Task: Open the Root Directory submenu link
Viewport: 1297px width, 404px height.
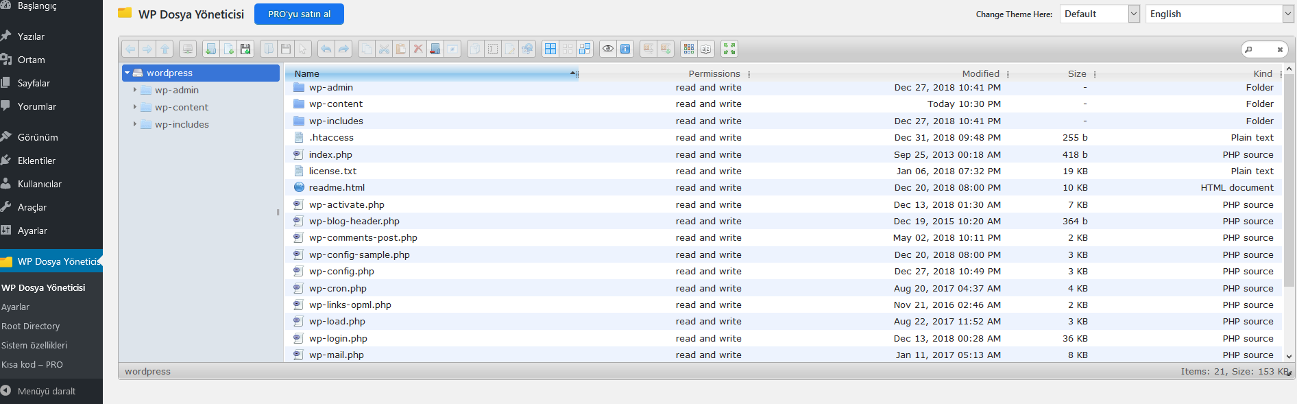Action: click(x=30, y=326)
